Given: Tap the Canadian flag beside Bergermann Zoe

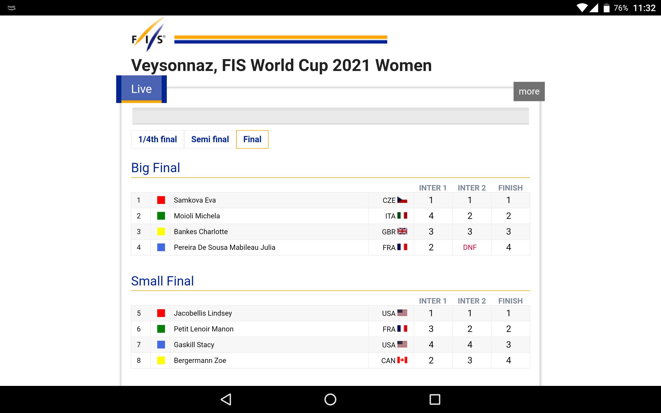Looking at the screenshot, I should [x=402, y=360].
